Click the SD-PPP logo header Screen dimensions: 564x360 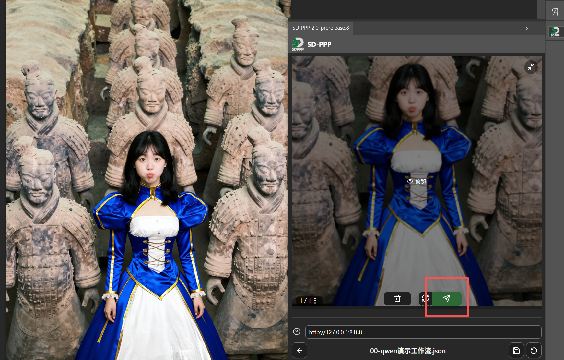click(x=311, y=44)
